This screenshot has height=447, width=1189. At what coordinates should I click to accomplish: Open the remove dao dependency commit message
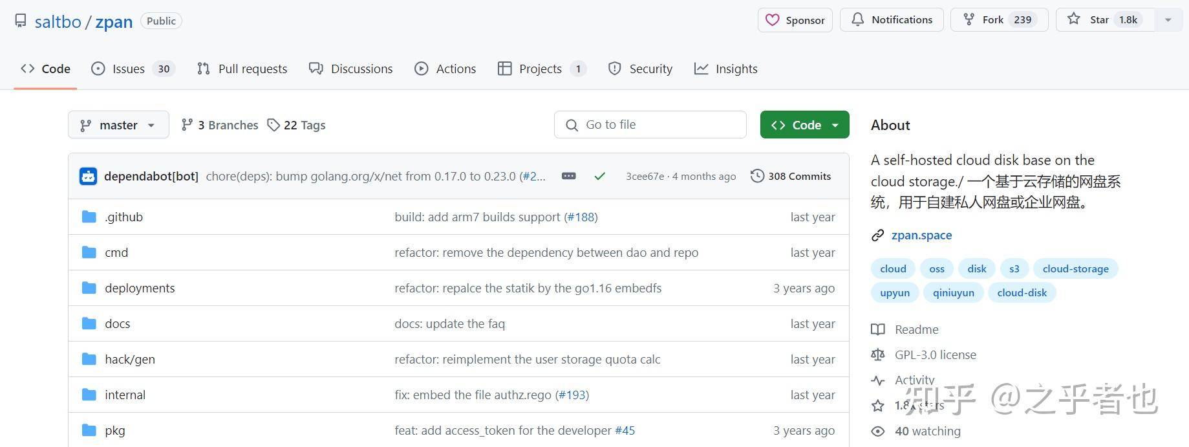[546, 252]
